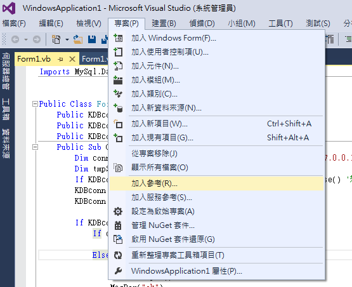Click the 專案(P) menu header
Screen dimensions: 352x287
click(x=126, y=23)
